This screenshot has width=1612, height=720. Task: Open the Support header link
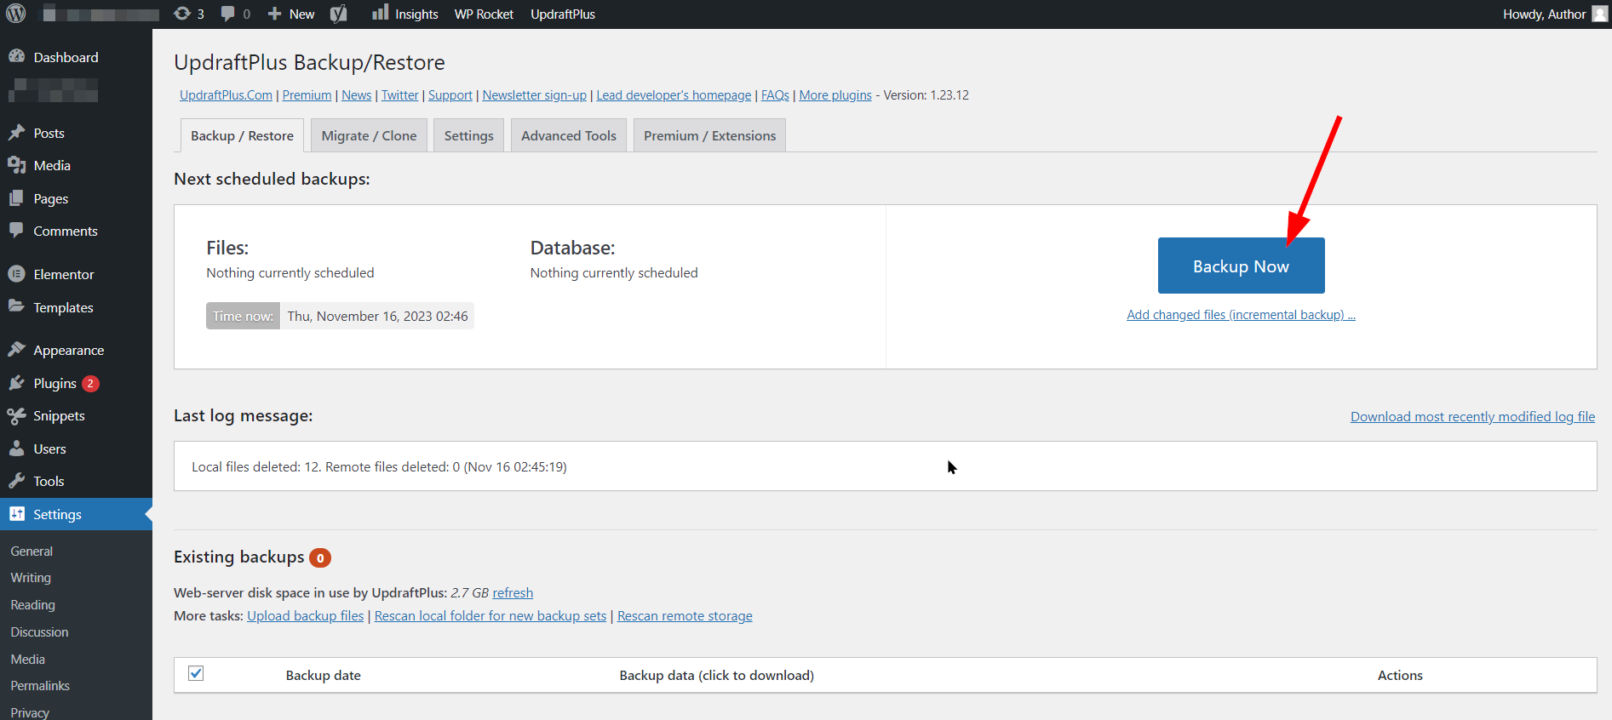(450, 95)
